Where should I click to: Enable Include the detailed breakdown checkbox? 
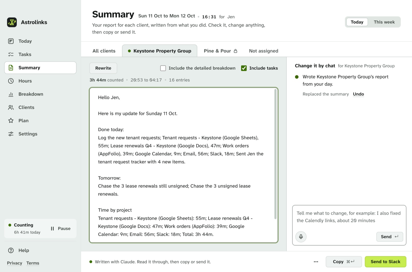click(x=163, y=68)
